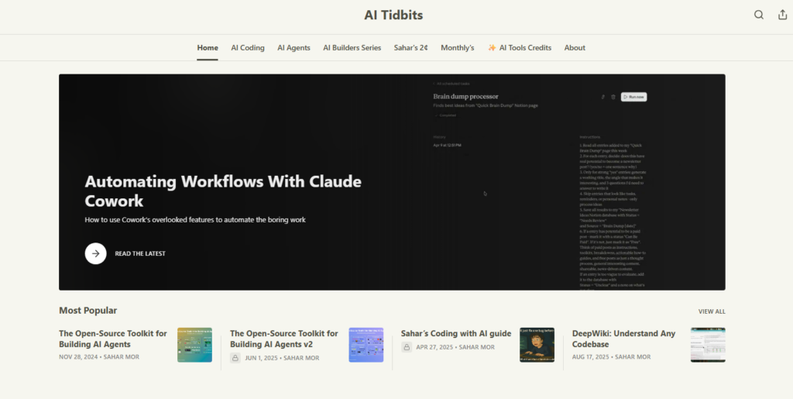Click the AI Tidbits site title
793x399 pixels.
coord(393,15)
